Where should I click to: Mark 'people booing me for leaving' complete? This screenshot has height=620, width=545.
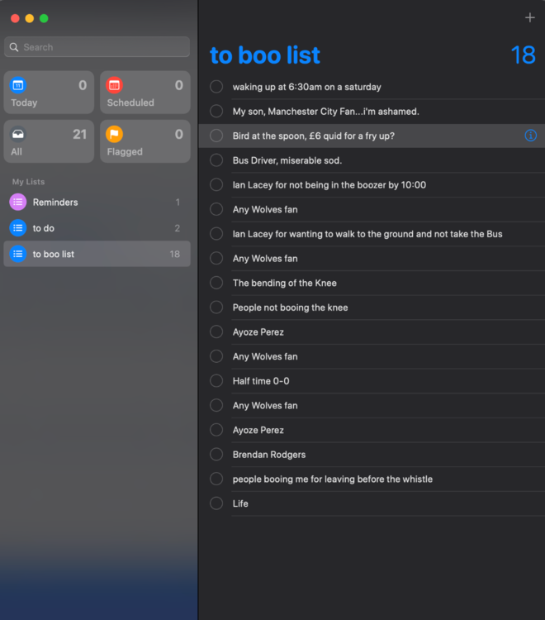[x=216, y=479]
